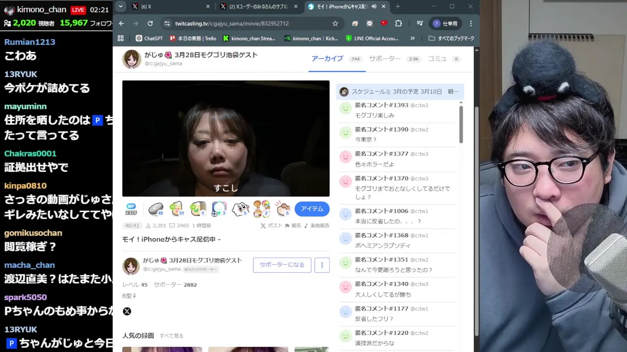Open site information icon in address bar
Viewport: 627px width, 352px height.
(x=167, y=23)
